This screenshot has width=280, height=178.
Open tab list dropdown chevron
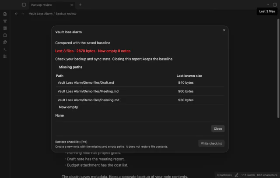268,5
